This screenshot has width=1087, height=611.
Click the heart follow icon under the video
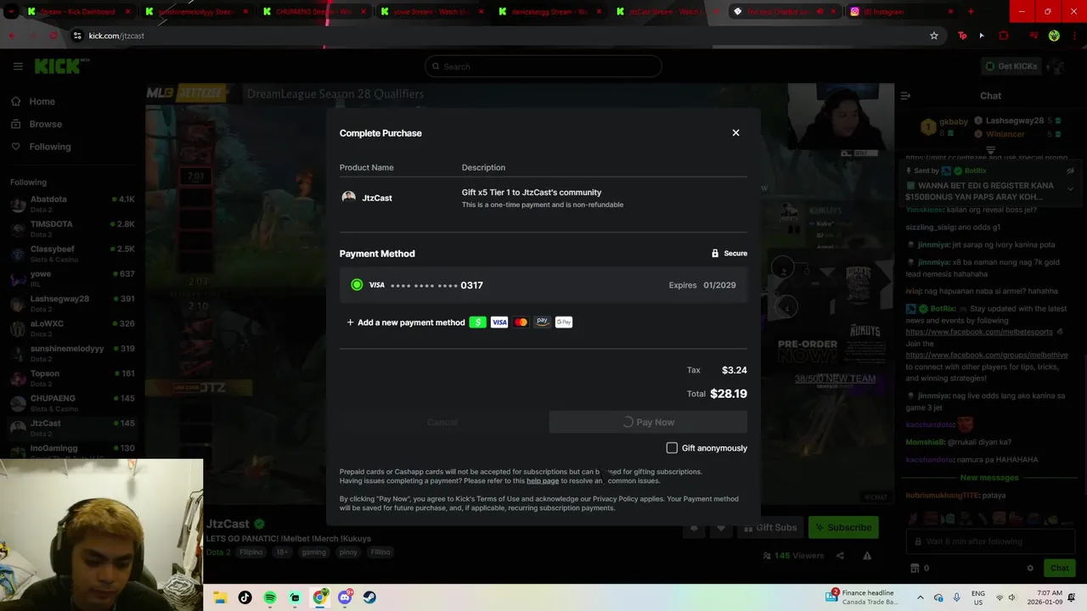click(x=721, y=527)
